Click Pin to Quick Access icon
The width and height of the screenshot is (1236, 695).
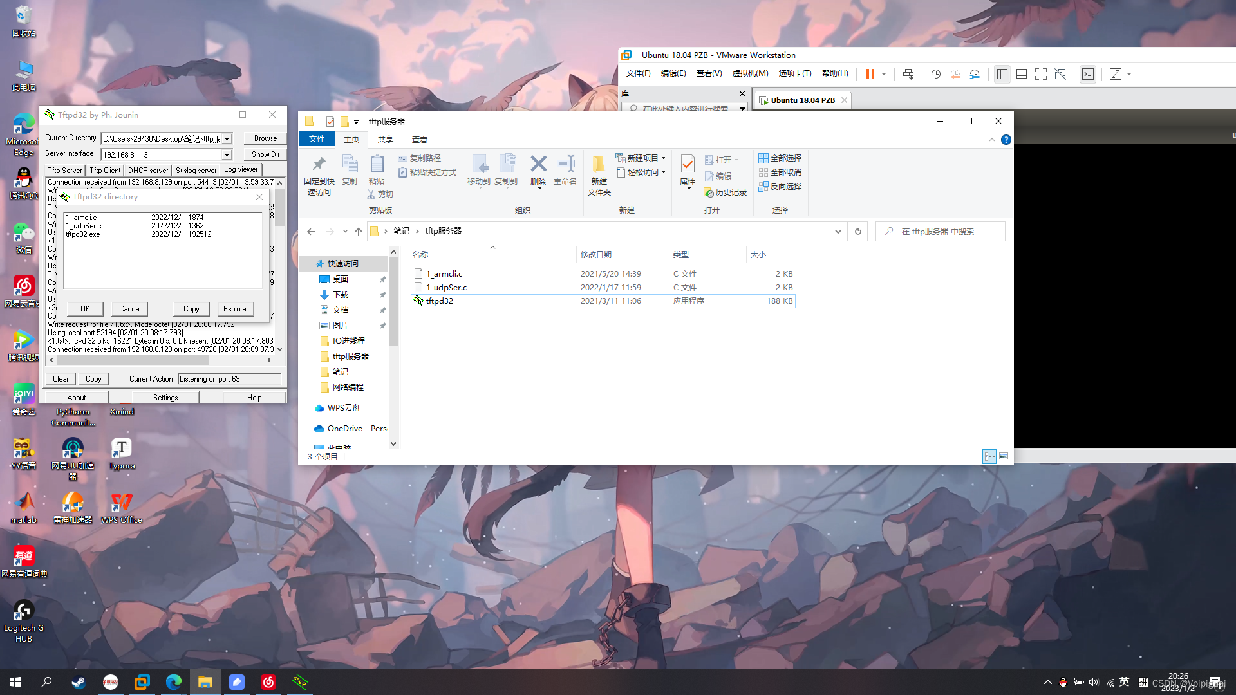[x=319, y=165]
